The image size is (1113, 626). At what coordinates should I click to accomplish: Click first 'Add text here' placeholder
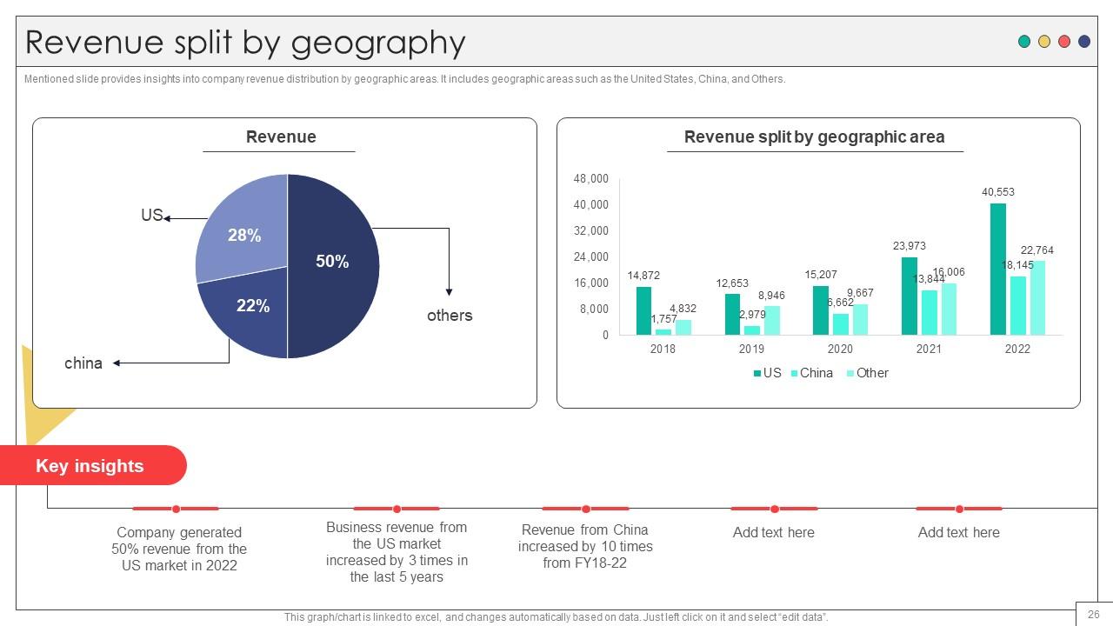click(774, 532)
